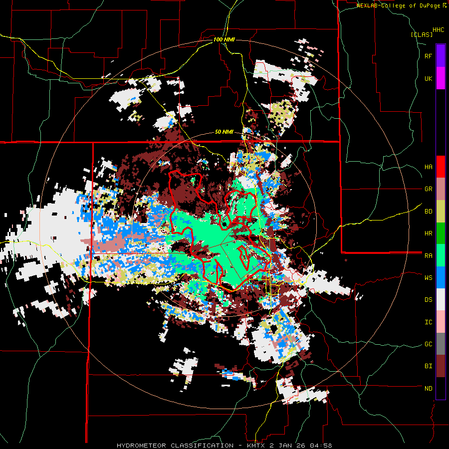Click the magenta UK legend color block
Screen dimensions: 449x449
[x=441, y=78]
